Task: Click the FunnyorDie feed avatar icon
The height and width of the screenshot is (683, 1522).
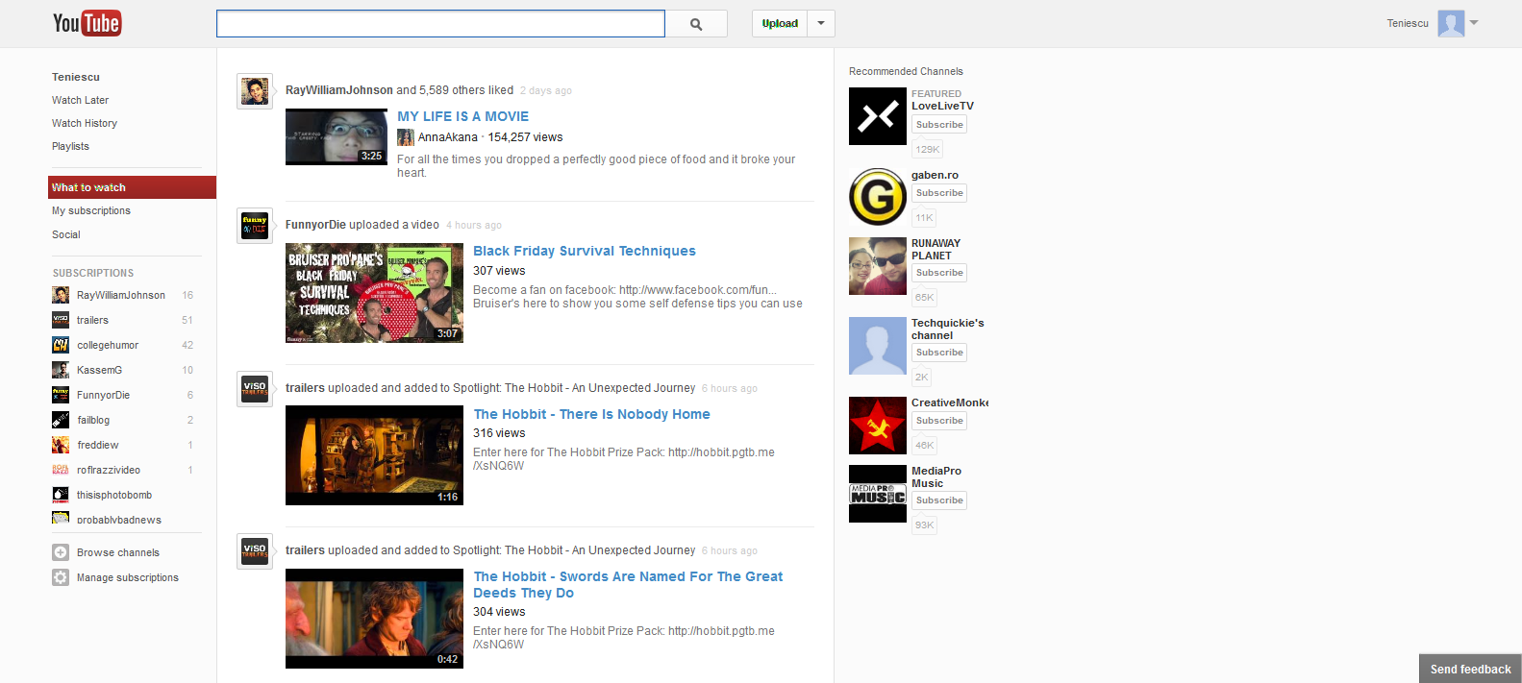Action: (255, 226)
